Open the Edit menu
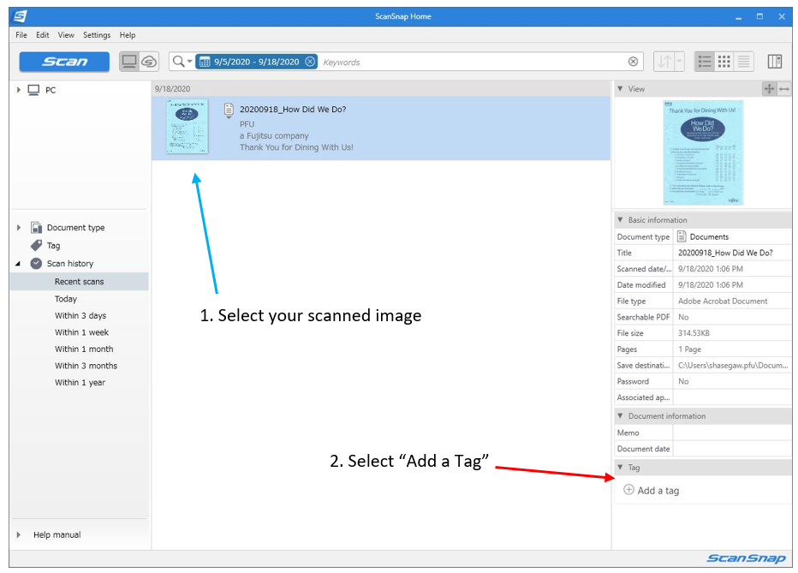Screen dimensions: 798x573 pos(42,35)
